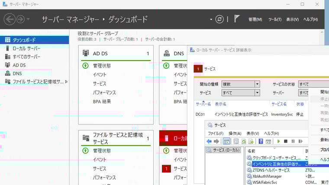Click the green refresh icon in Services toolbar
329x185 pixels.
(x=244, y=141)
